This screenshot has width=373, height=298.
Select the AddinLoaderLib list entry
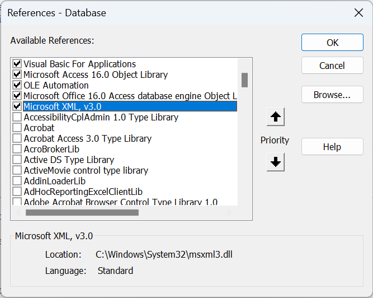tap(54, 181)
